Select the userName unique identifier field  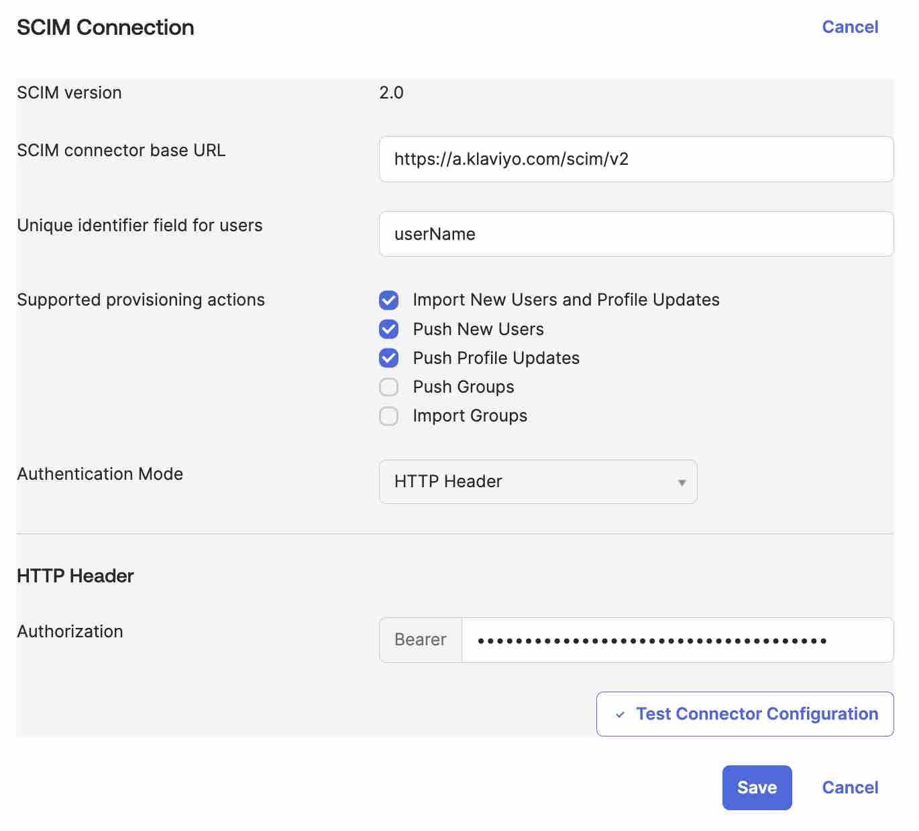pos(635,234)
